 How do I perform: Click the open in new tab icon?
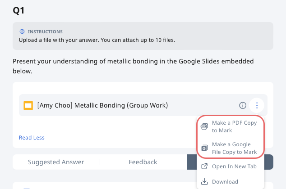[204, 166]
